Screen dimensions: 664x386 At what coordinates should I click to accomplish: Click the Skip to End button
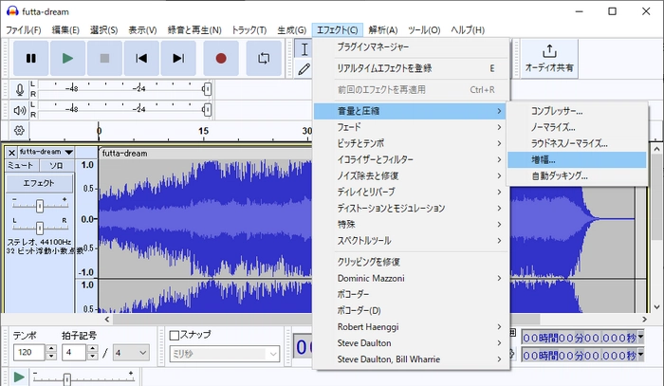[178, 58]
